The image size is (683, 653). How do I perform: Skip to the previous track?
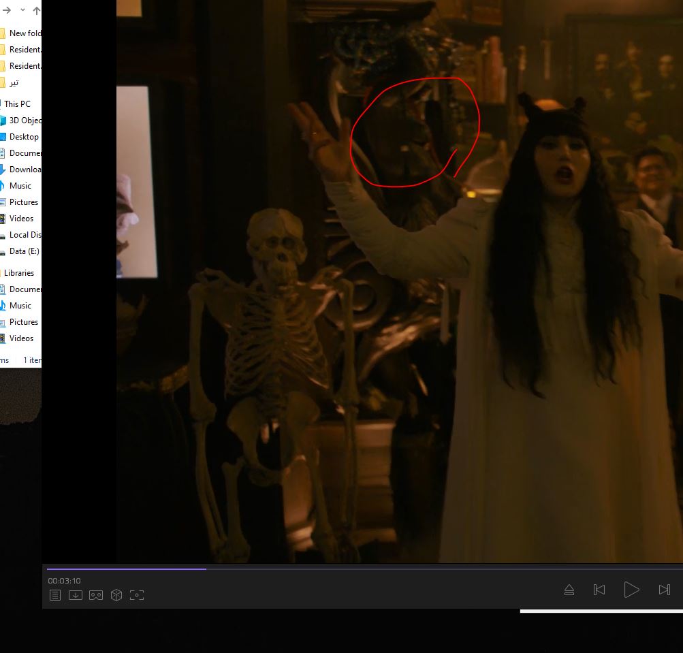click(x=599, y=590)
